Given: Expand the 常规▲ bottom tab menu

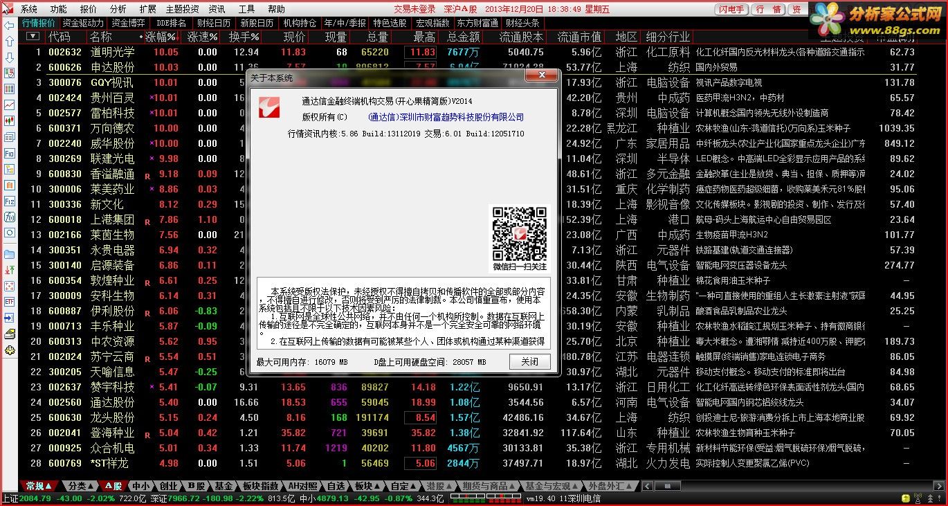Looking at the screenshot, I should (39, 486).
